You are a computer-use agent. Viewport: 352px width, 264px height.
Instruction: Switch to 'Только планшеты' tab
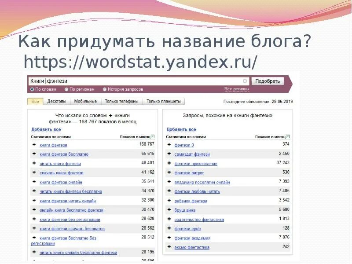(164, 102)
